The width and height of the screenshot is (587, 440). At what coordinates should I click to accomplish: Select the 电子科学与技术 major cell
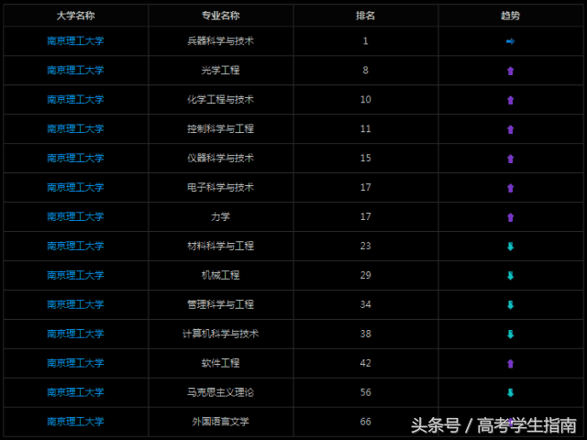pos(220,187)
